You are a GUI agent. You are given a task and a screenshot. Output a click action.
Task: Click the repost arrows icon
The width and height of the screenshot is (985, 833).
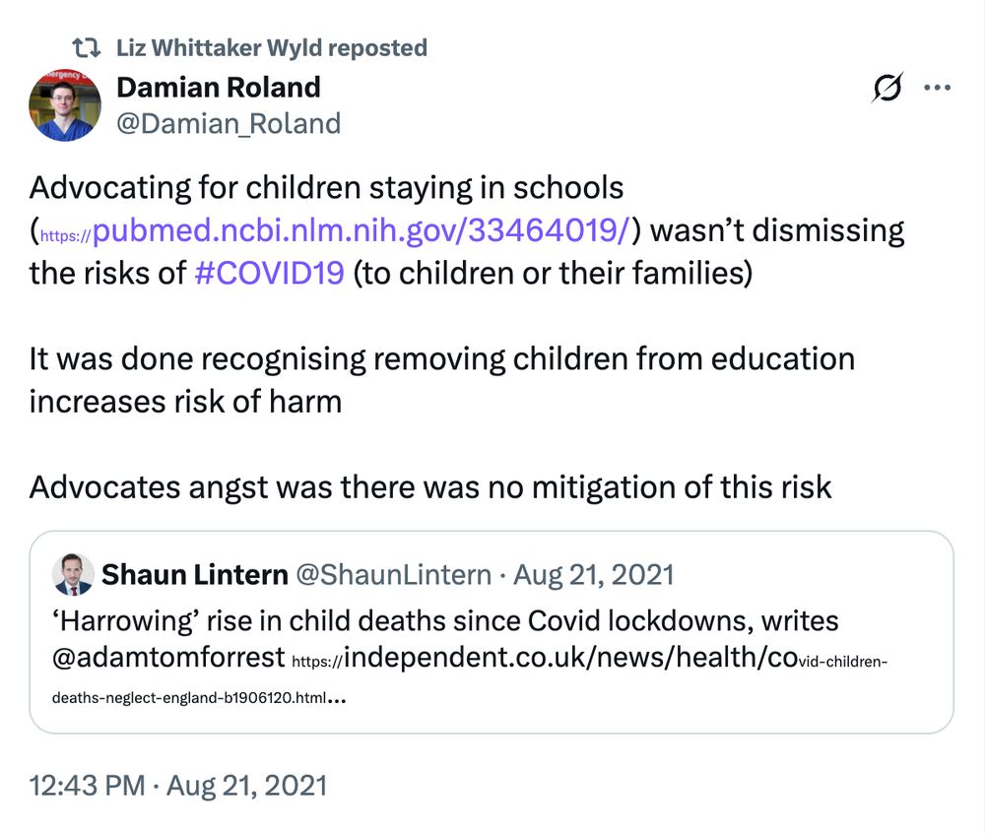(x=86, y=47)
